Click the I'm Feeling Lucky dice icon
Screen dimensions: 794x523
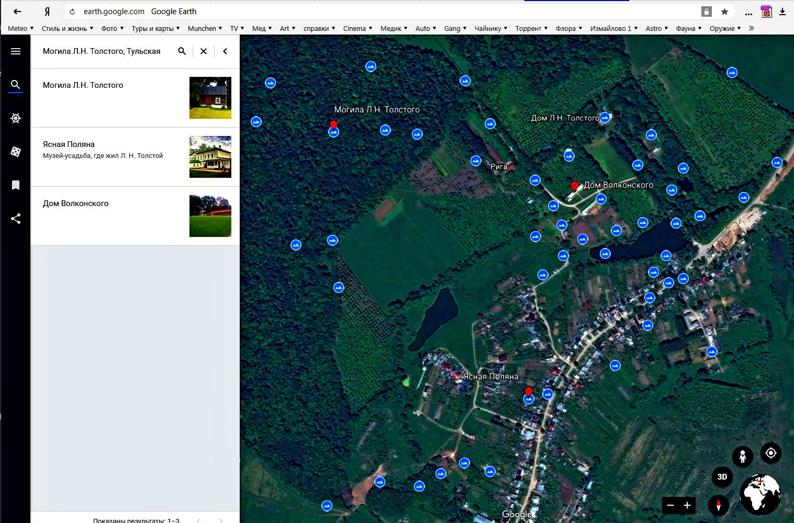[16, 152]
